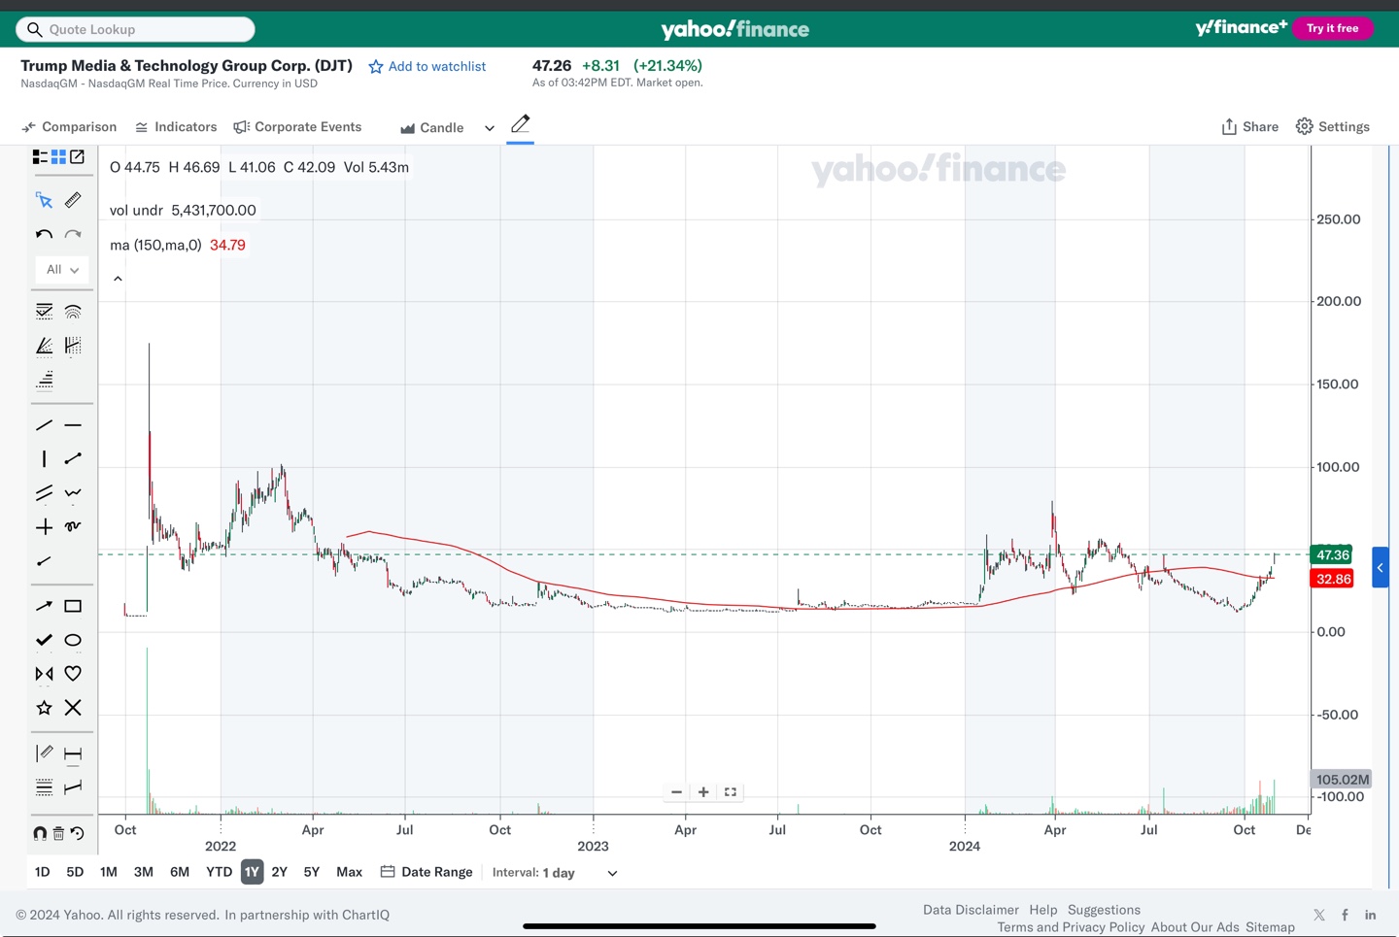Open the Date Range picker
The width and height of the screenshot is (1399, 937).
click(x=427, y=872)
